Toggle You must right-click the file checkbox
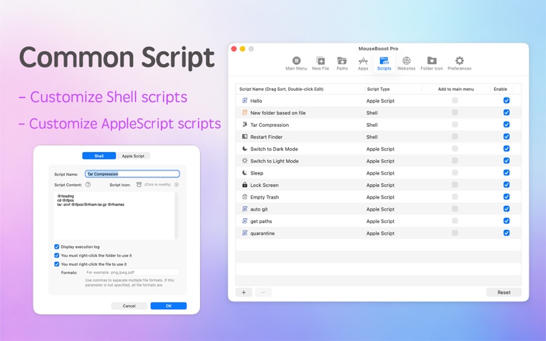Viewport: 546px width, 341px height. click(x=57, y=264)
